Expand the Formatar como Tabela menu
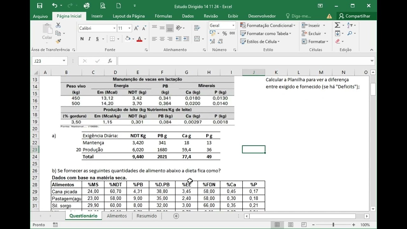Screen dimensions: 407x229 (266, 33)
